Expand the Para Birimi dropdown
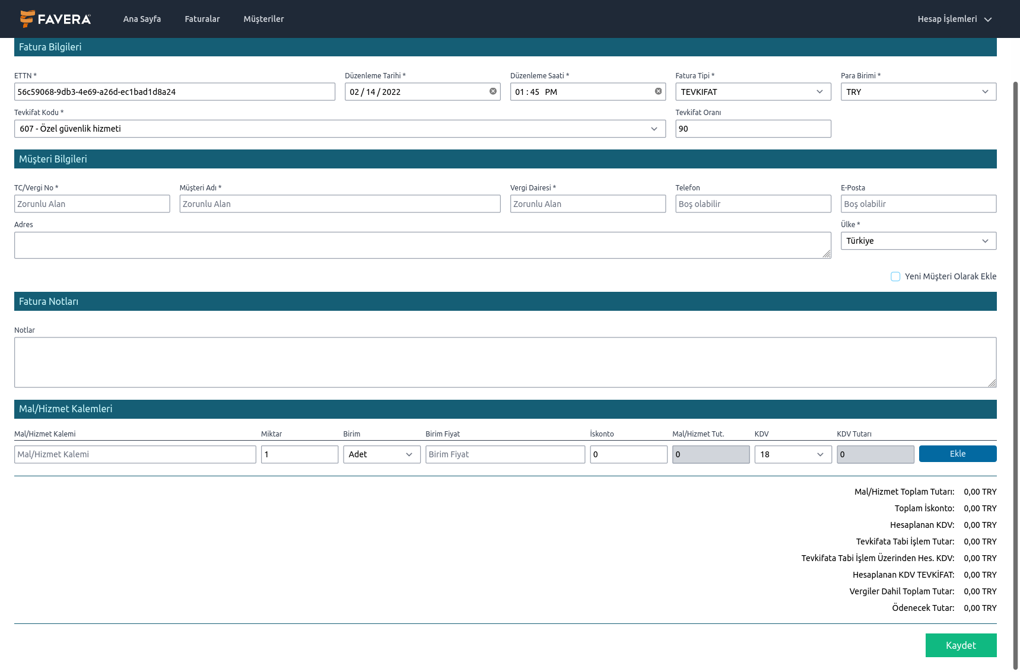The image size is (1020, 672). pos(918,92)
